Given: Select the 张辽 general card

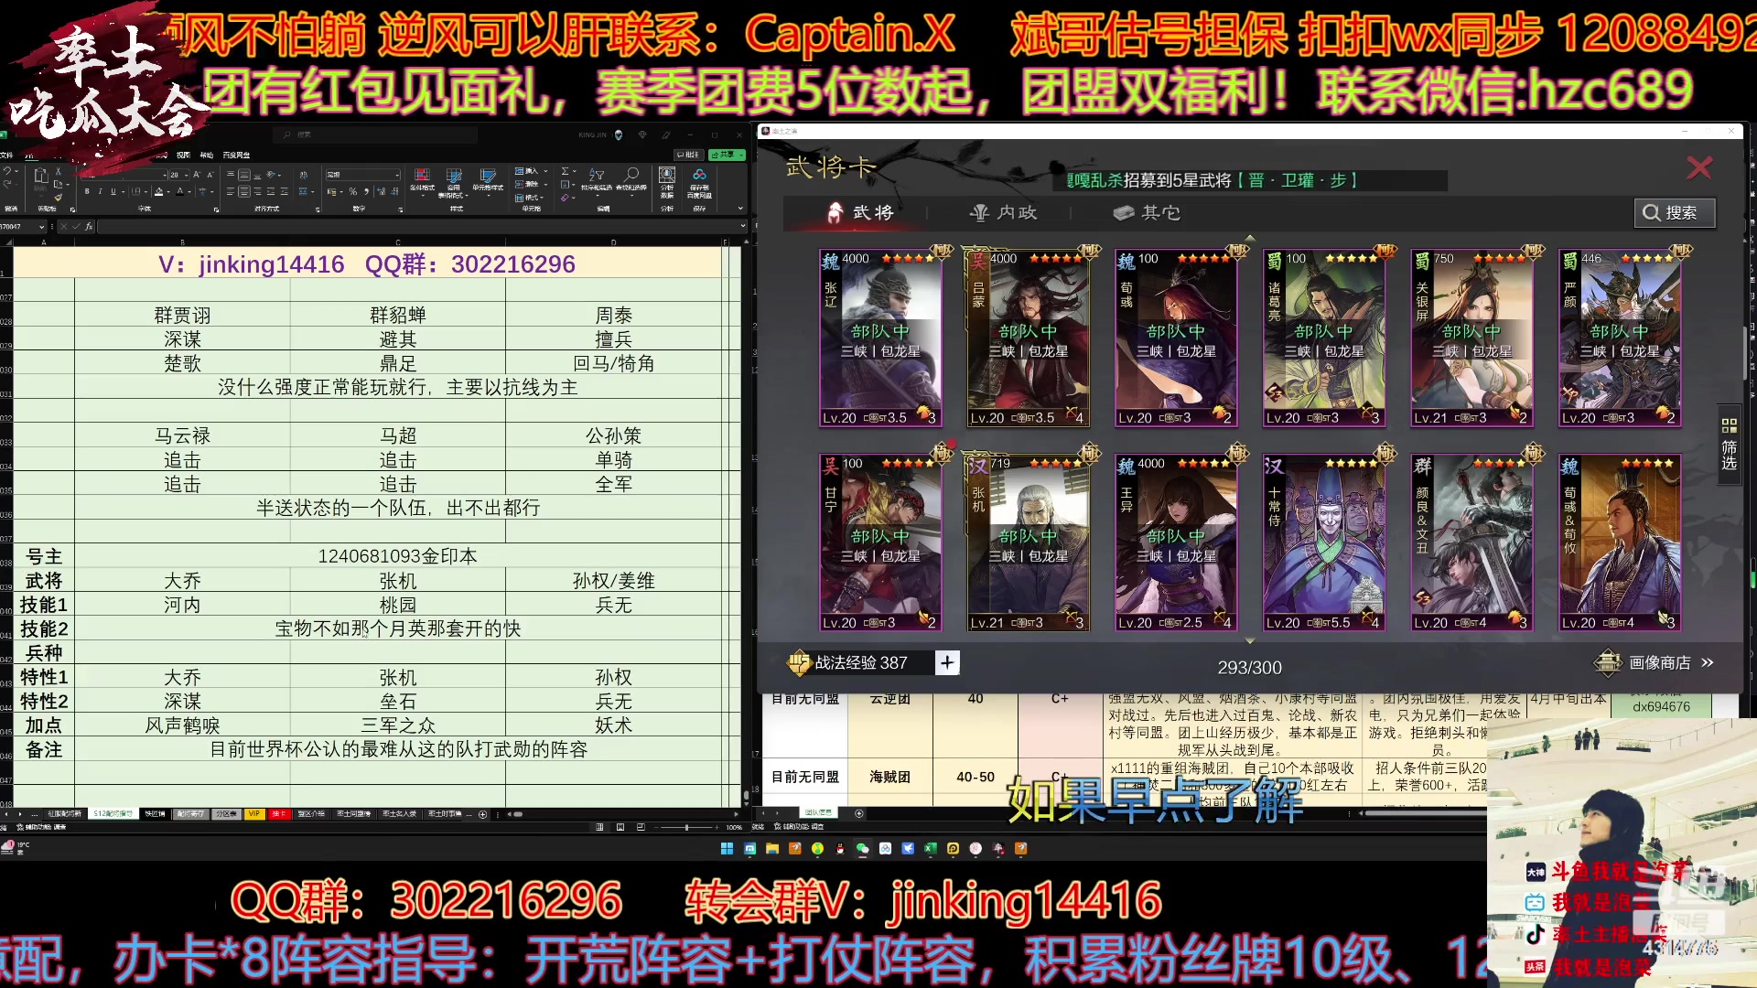Looking at the screenshot, I should pyautogui.click(x=879, y=338).
